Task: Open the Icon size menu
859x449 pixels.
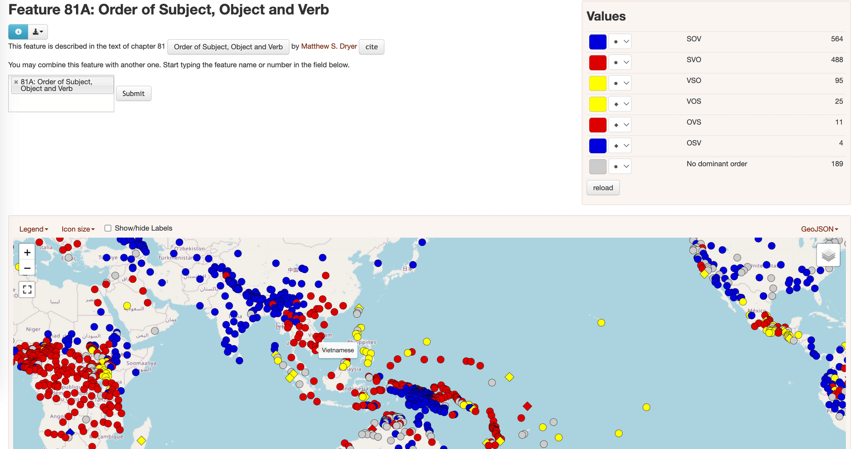Action: pyautogui.click(x=78, y=229)
